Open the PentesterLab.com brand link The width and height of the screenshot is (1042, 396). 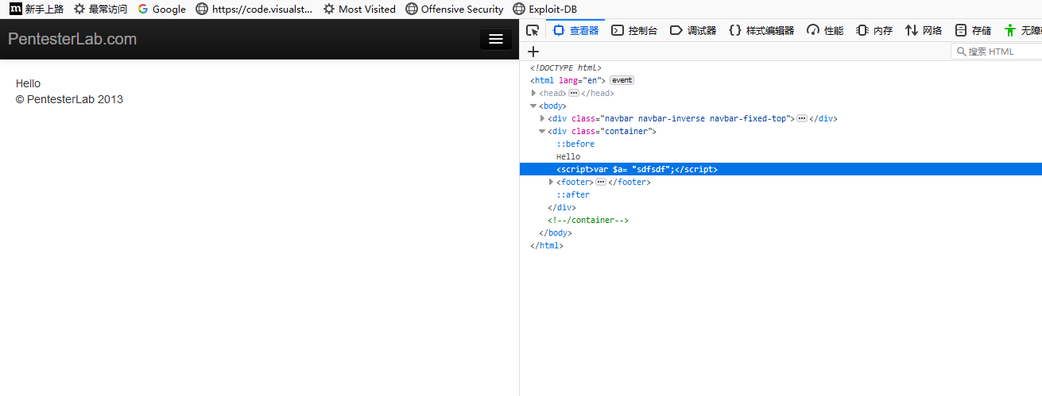[x=72, y=39]
